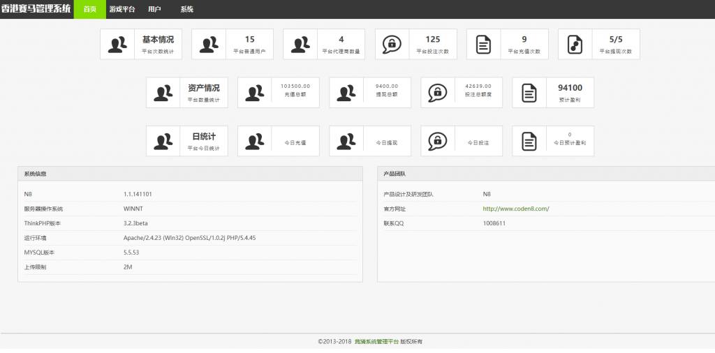Screen dimensions: 715x353
Task: Click the users icon for 平台普通用户
Action: tap(209, 44)
